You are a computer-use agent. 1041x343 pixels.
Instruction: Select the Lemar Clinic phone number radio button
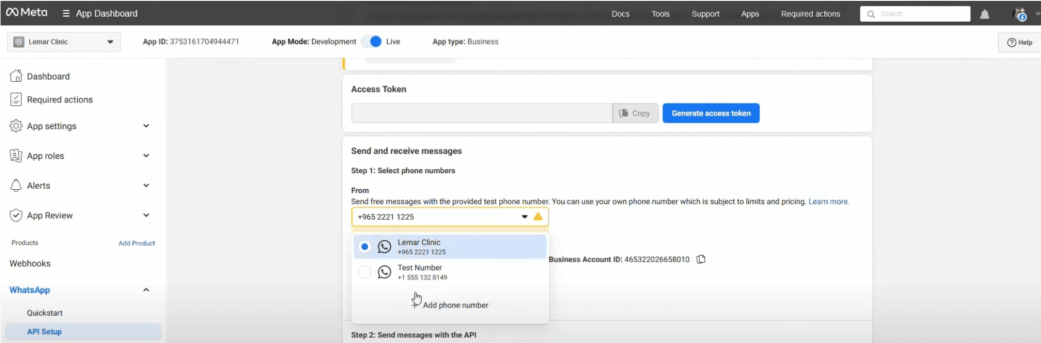pyautogui.click(x=364, y=247)
